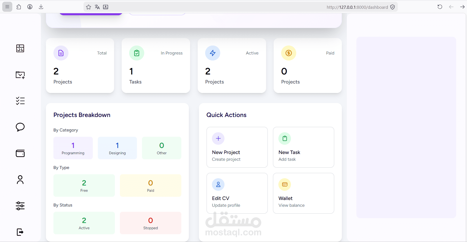Click the install app icon in address bar

pyautogui.click(x=106, y=7)
